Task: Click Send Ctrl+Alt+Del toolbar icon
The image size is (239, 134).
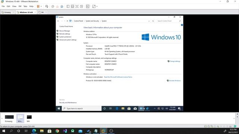Action: [x=47, y=6]
